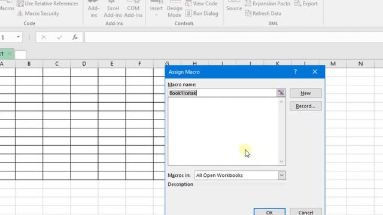Click the New button
Image resolution: width=383 pixels, height=215 pixels.
(306, 93)
